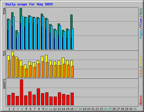This screenshot has height=112, width=144.
Task: Click day label 29 on the axis
Action: [x=127, y=109]
